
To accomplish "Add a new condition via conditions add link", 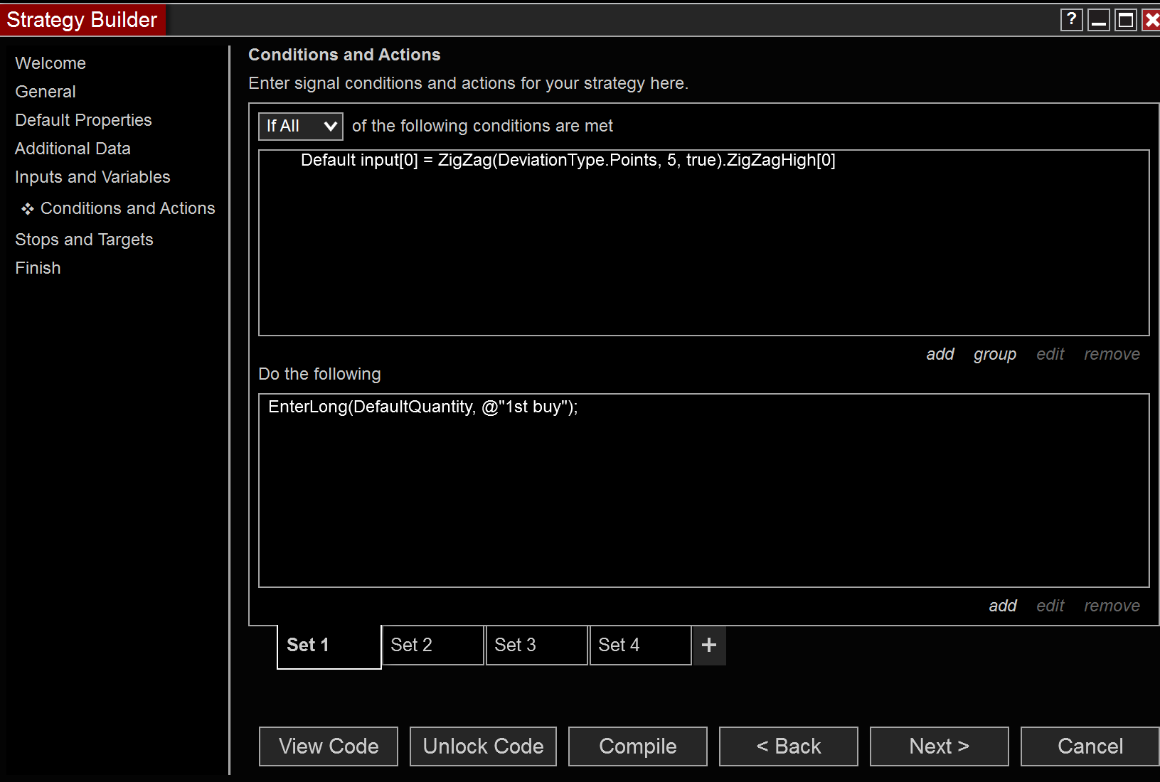I will 940,354.
